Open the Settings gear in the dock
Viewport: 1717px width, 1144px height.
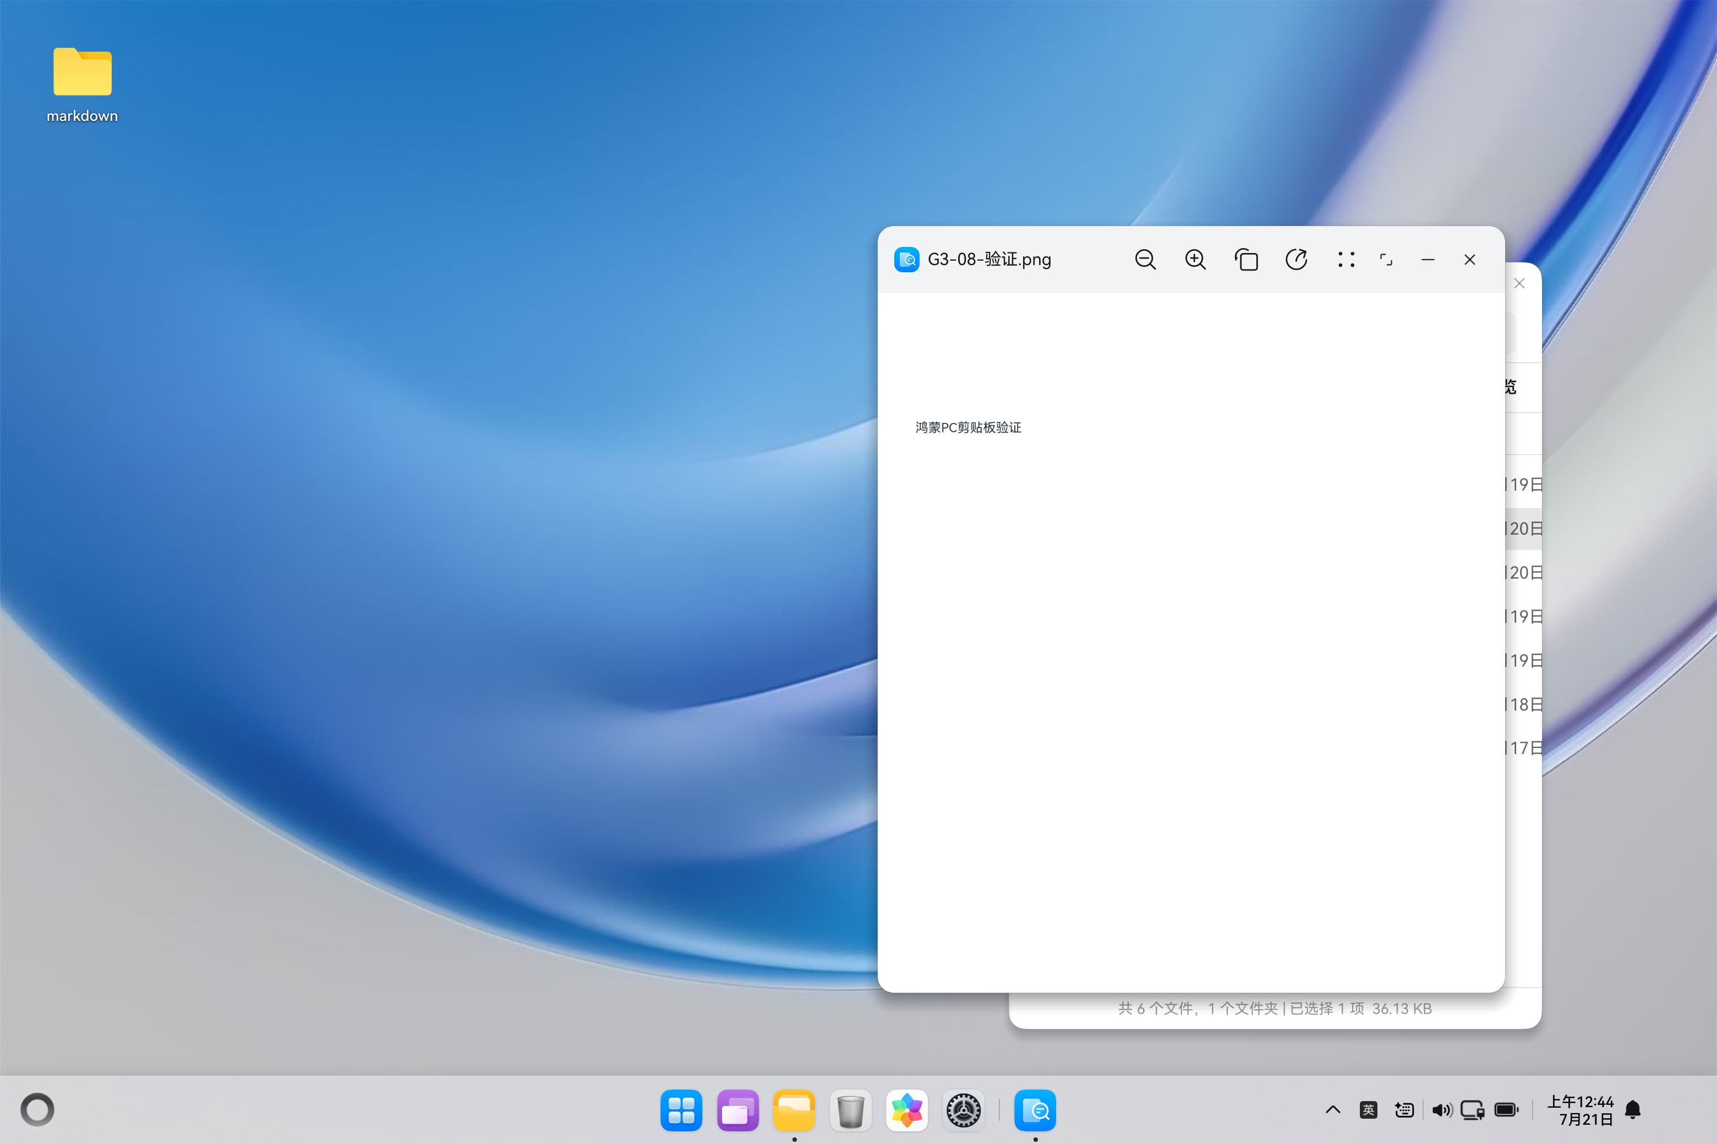click(964, 1110)
